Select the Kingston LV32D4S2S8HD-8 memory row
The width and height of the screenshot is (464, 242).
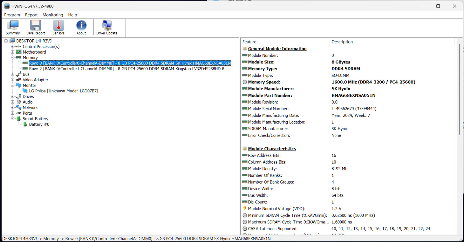127,69
